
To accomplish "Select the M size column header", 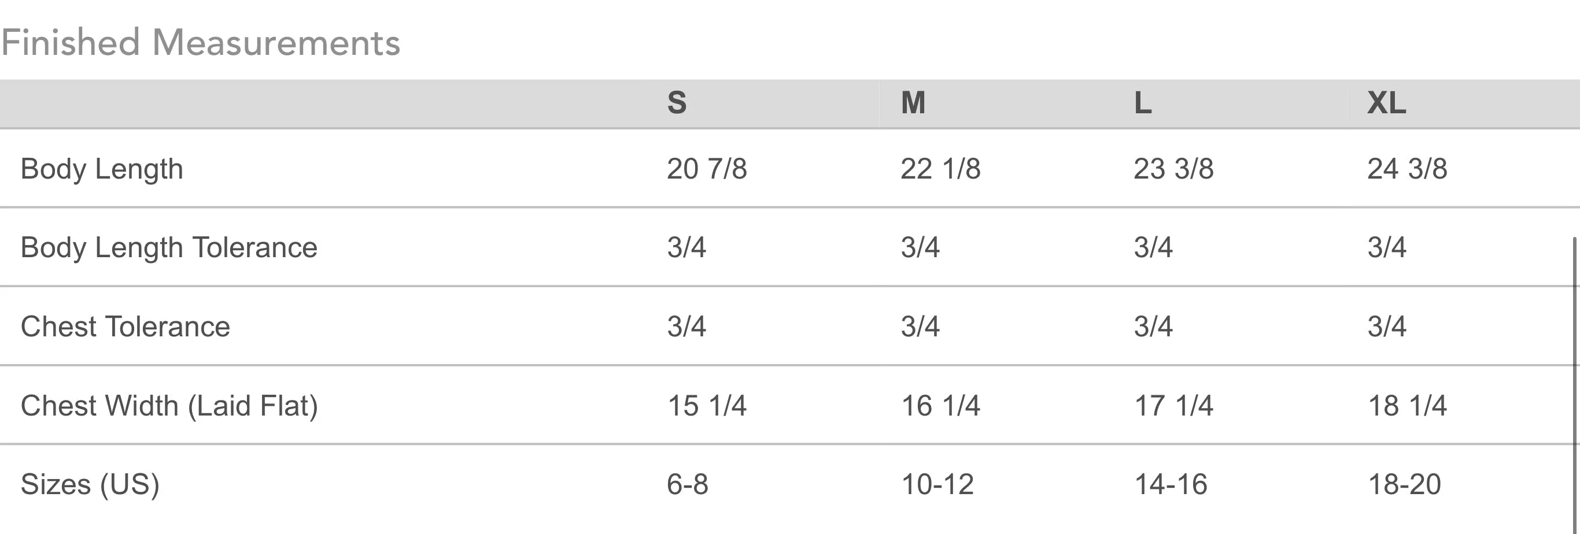I will (913, 102).
